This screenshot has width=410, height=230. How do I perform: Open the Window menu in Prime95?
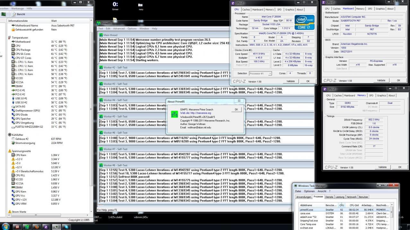pos(144,29)
